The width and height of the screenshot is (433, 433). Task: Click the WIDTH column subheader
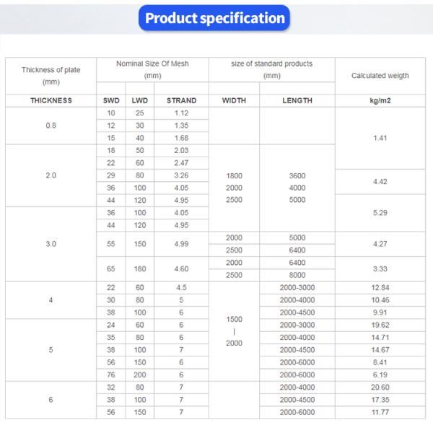coord(234,101)
